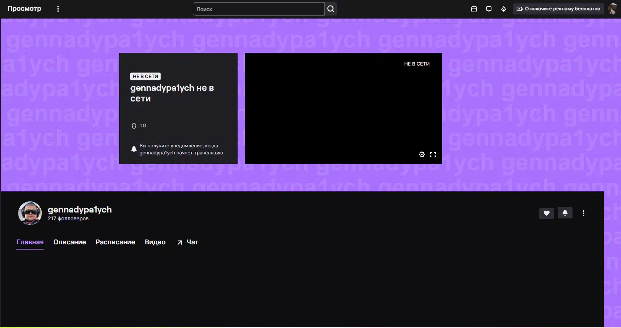Click the bell icon in the offline card
This screenshot has height=328, width=621.
(x=134, y=149)
